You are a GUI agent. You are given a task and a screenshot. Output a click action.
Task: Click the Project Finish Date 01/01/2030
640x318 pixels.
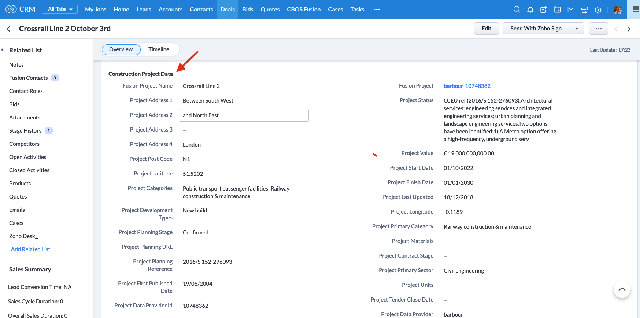458,183
